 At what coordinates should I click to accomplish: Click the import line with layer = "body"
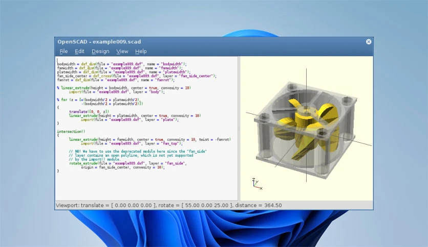[117, 92]
